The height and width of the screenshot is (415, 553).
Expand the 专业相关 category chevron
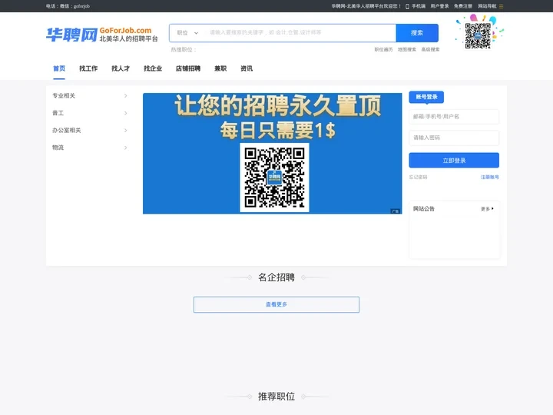pos(125,96)
